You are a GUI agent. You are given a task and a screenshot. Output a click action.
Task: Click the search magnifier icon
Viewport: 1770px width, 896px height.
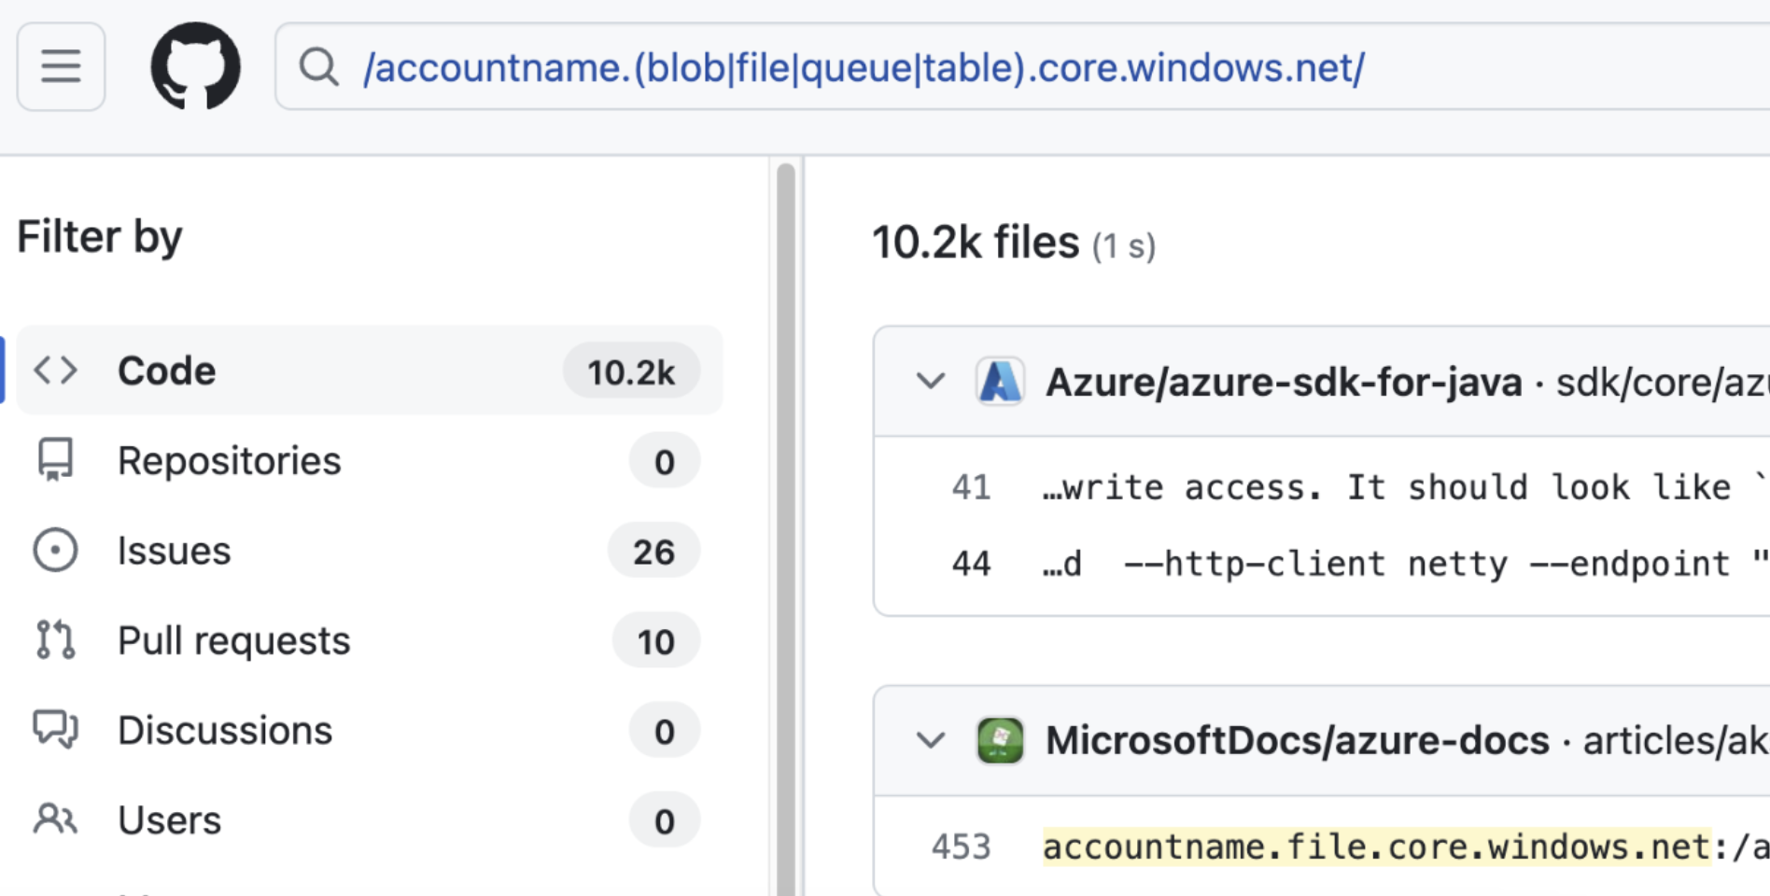pyautogui.click(x=318, y=67)
